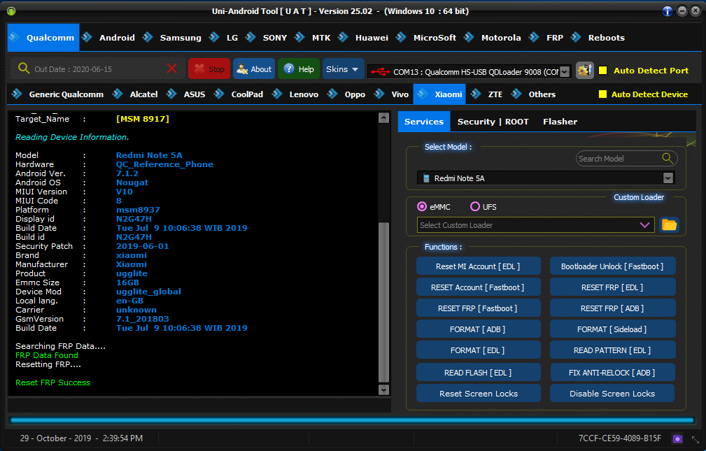Click the red USB icon beside COM13
The height and width of the screenshot is (451, 706).
(381, 71)
